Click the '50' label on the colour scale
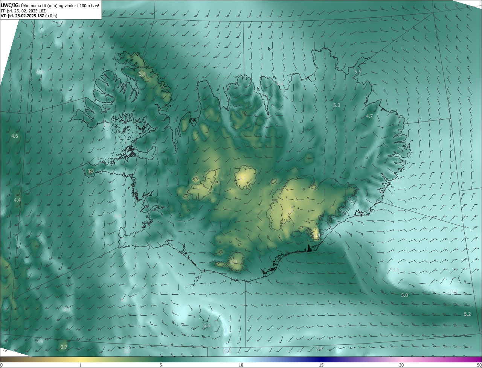This screenshot has height=368, width=482. click(479, 365)
